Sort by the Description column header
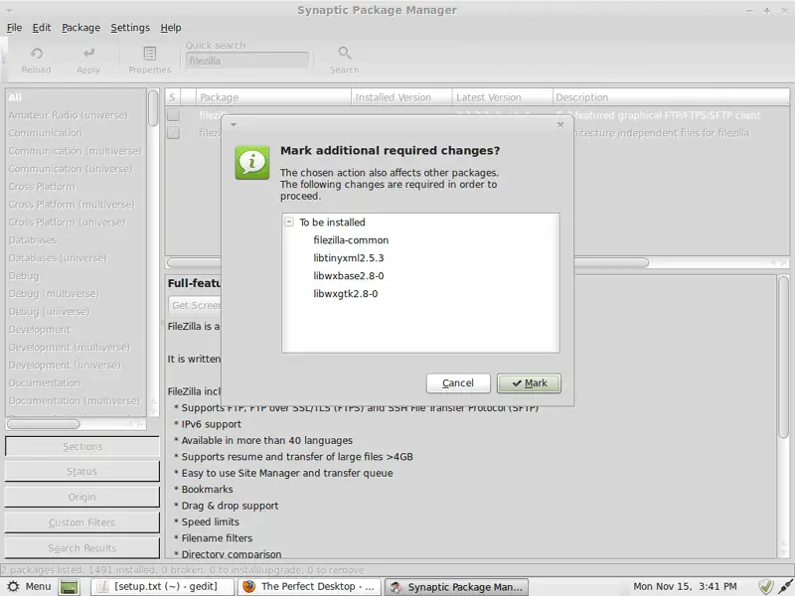The width and height of the screenshot is (795, 596). [x=672, y=97]
